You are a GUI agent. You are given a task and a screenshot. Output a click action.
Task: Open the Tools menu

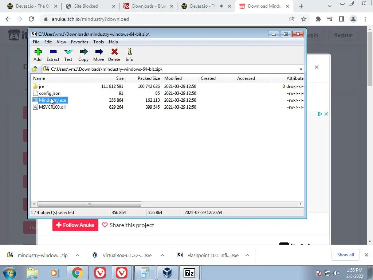click(x=98, y=42)
